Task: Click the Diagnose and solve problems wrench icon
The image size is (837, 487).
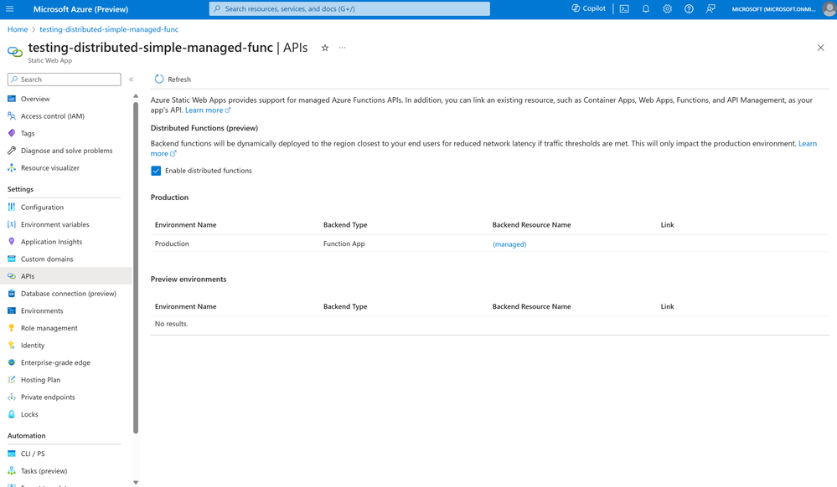Action: [x=11, y=151]
